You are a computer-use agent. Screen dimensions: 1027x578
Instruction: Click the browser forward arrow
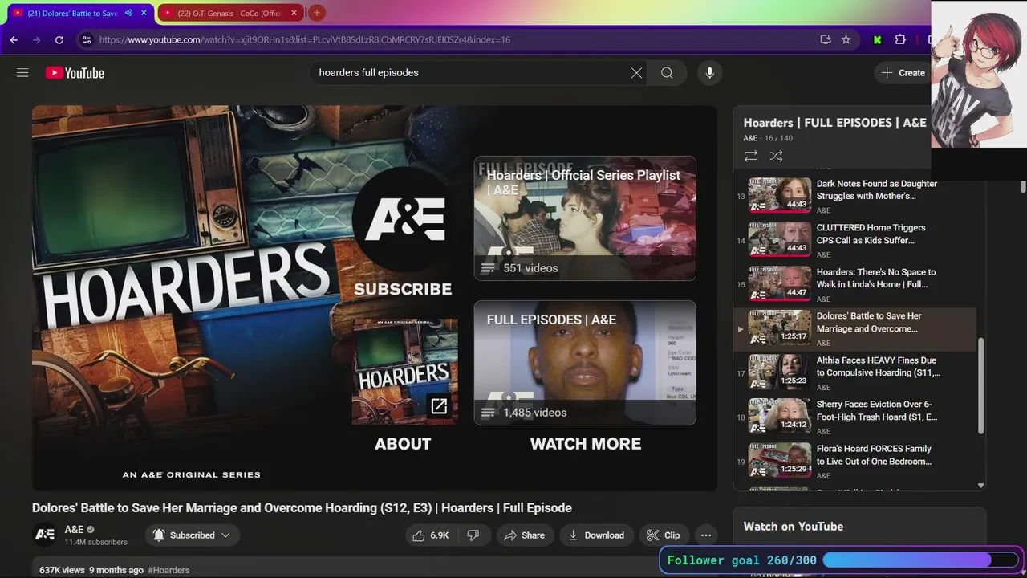[36, 39]
